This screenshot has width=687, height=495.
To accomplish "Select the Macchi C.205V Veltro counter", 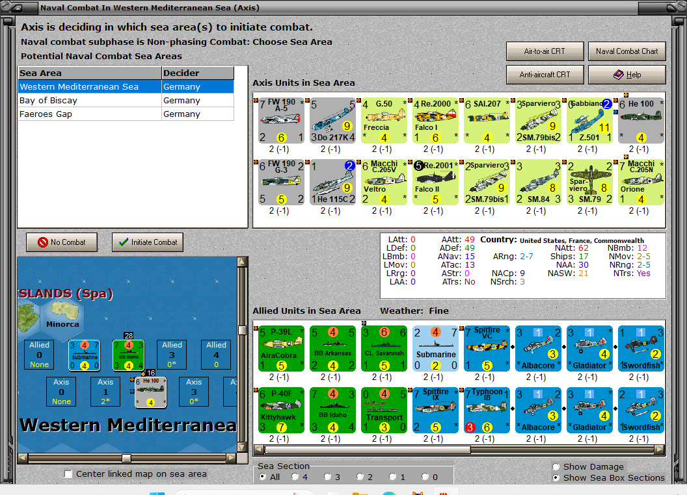I will tap(384, 183).
